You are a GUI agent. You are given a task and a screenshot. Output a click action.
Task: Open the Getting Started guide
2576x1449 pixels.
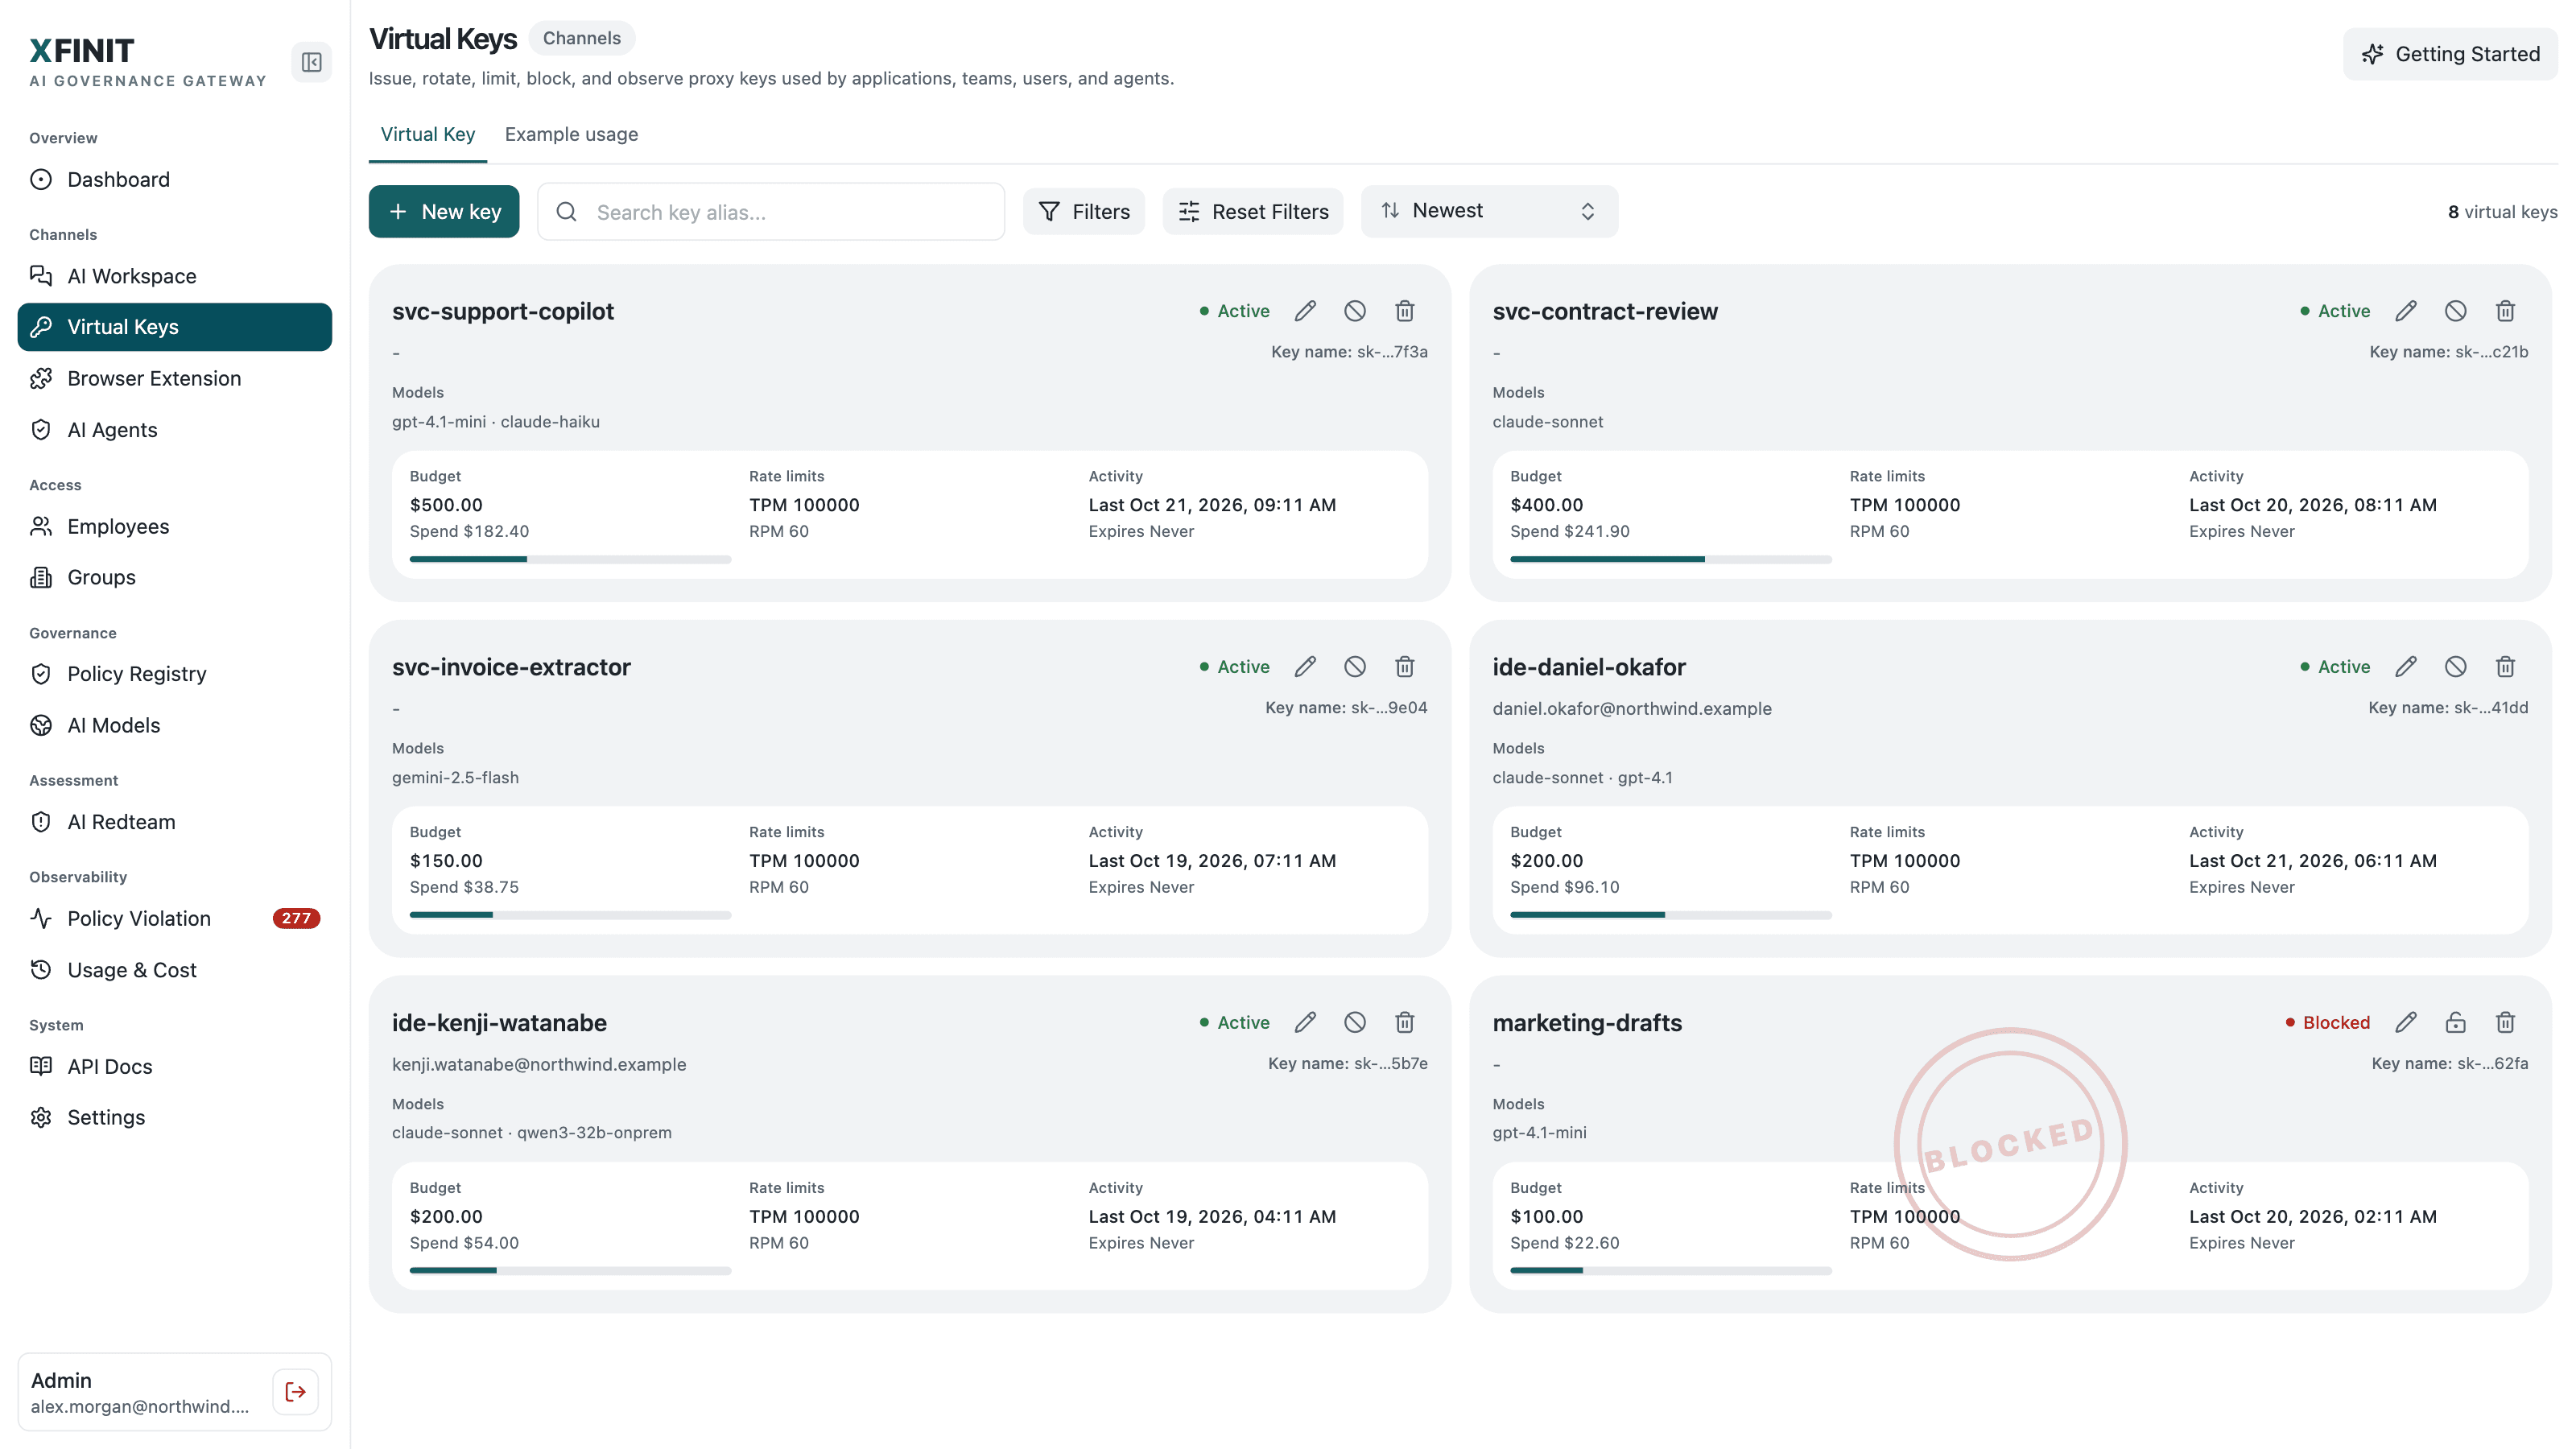point(2450,54)
